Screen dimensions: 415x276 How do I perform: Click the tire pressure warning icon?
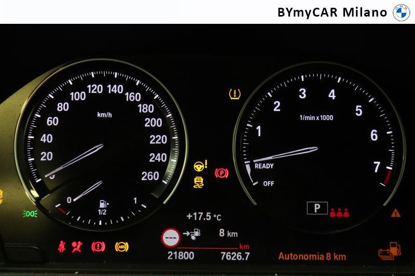tap(235, 94)
